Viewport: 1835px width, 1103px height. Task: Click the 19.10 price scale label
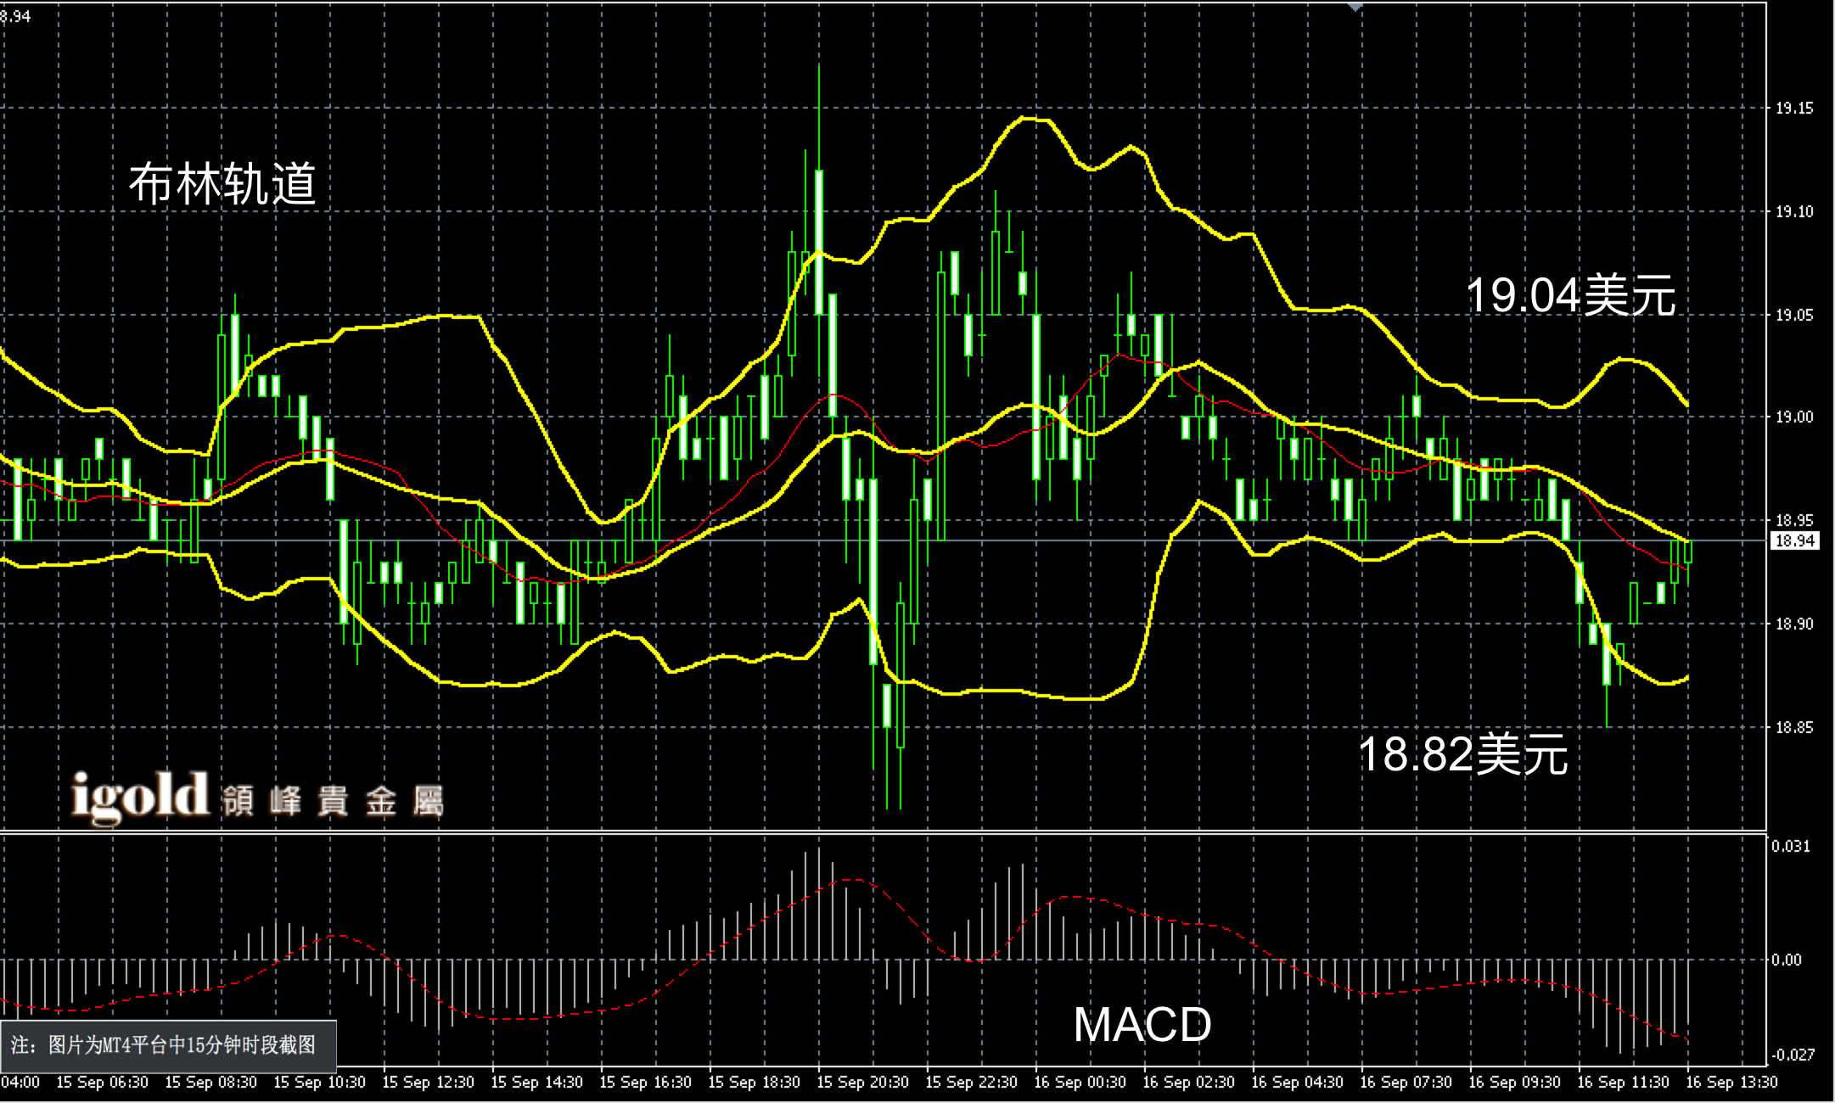pos(1794,211)
